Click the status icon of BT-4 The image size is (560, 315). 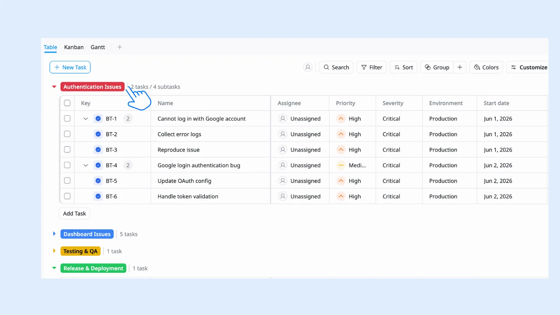click(98, 165)
